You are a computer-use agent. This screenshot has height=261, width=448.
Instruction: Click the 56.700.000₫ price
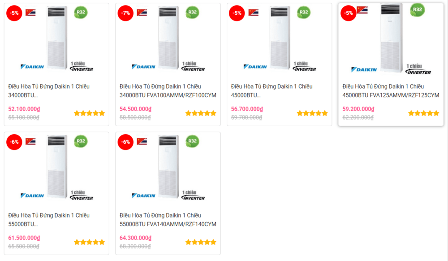click(x=247, y=109)
